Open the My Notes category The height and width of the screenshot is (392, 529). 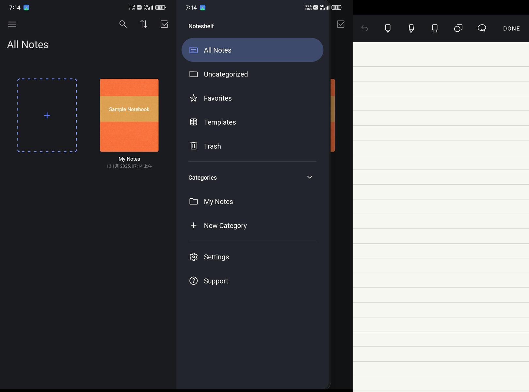252,202
